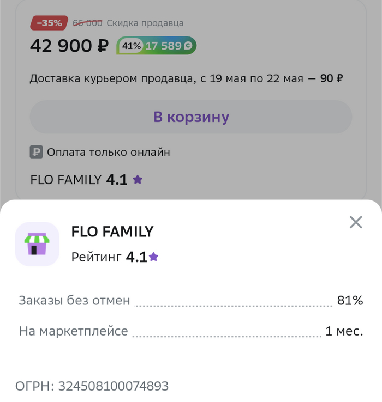Add item with В корзину button

coord(191,117)
